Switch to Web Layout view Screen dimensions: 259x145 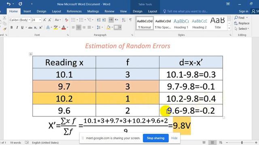click(221, 142)
